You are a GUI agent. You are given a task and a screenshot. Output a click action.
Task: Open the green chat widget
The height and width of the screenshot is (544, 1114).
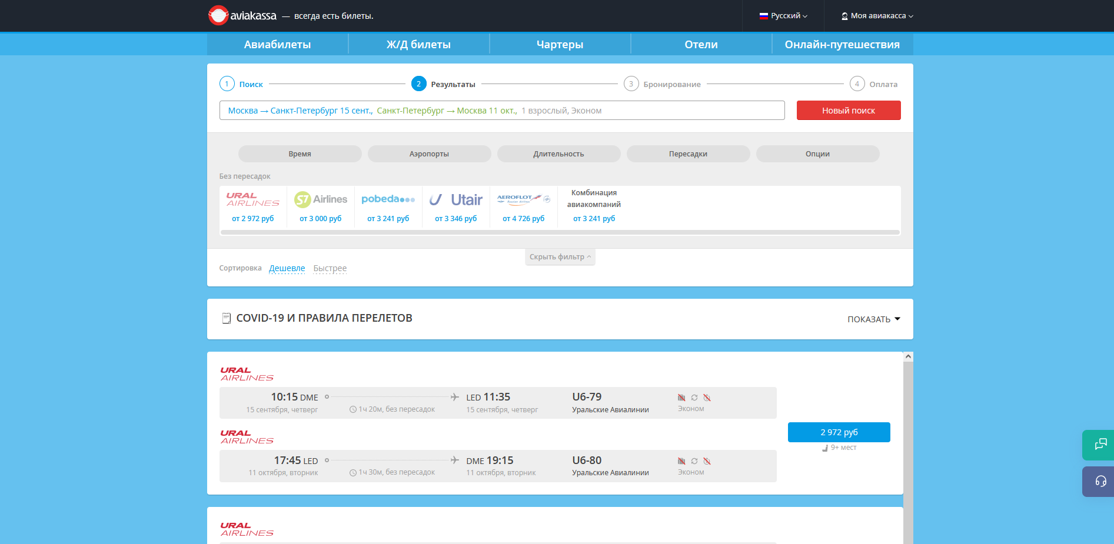coord(1099,445)
